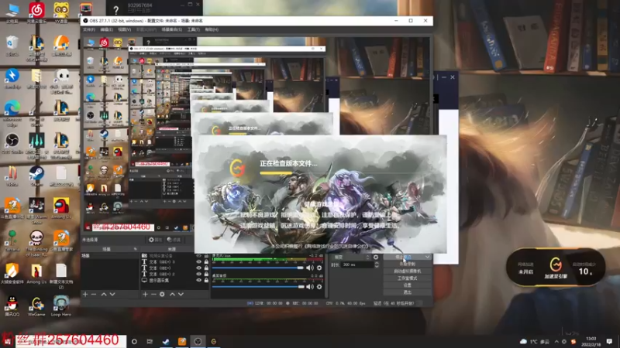Viewport: 620px width, 348px height.
Task: Add a new source with the plus icon
Action: (145, 295)
